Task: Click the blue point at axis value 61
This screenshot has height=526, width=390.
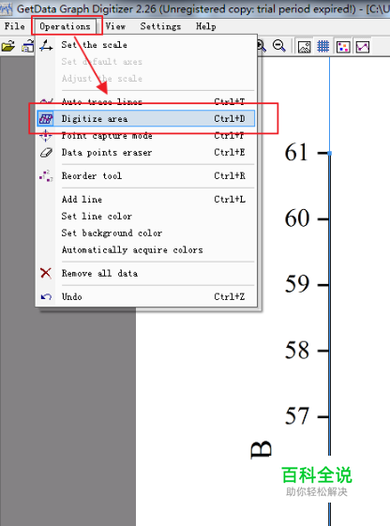Action: tap(330, 153)
